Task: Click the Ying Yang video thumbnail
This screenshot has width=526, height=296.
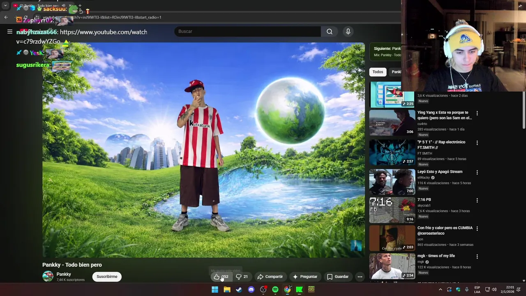Action: tap(392, 123)
